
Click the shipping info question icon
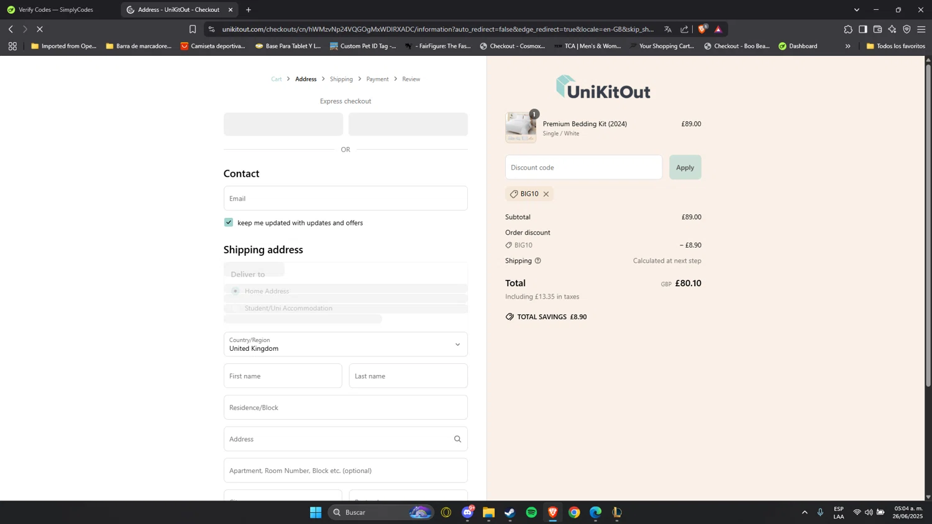click(538, 261)
